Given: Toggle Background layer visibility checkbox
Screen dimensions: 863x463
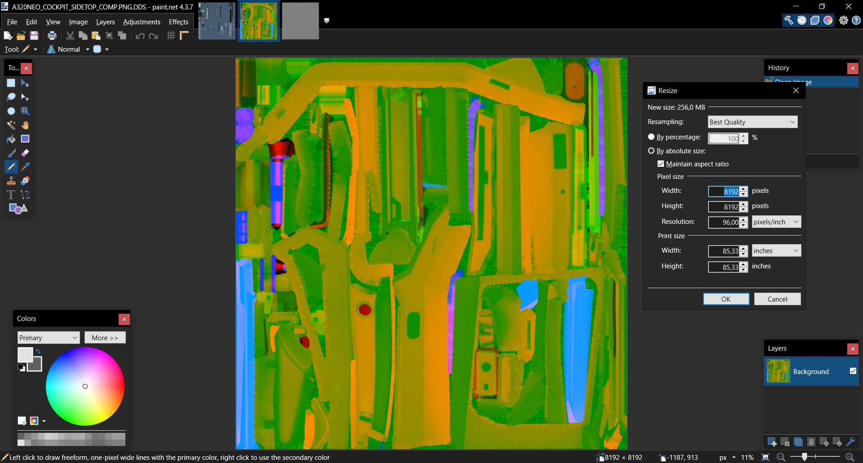Looking at the screenshot, I should pyautogui.click(x=853, y=371).
